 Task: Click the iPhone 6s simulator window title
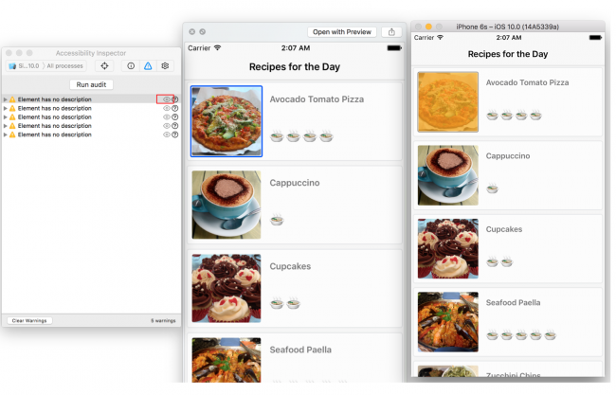click(x=508, y=27)
